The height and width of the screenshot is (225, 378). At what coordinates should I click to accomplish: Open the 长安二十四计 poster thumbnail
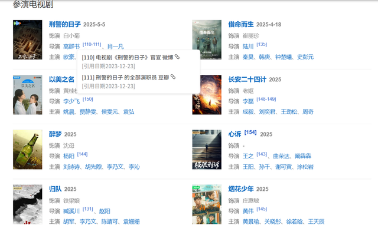207,95
